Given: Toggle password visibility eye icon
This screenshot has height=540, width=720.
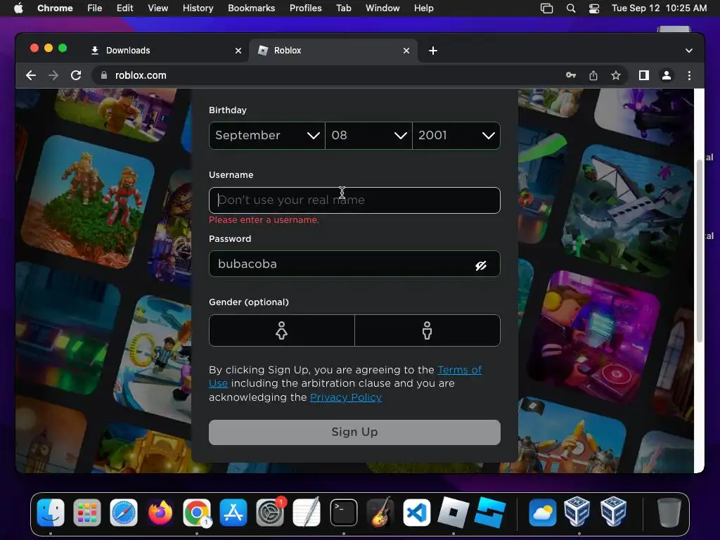Looking at the screenshot, I should [x=481, y=265].
